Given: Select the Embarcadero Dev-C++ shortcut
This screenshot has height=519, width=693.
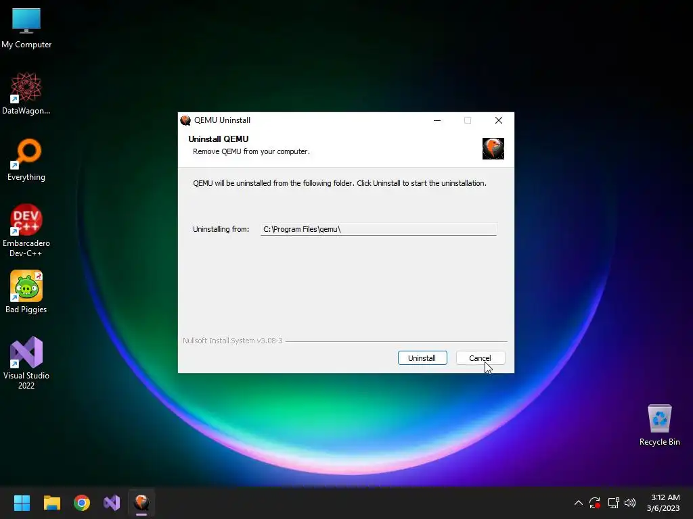Looking at the screenshot, I should point(26,230).
